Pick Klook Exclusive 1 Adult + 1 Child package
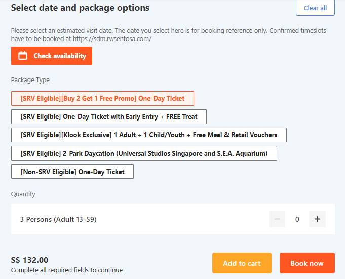Image resolution: width=345 pixels, height=279 pixels. tap(149, 135)
